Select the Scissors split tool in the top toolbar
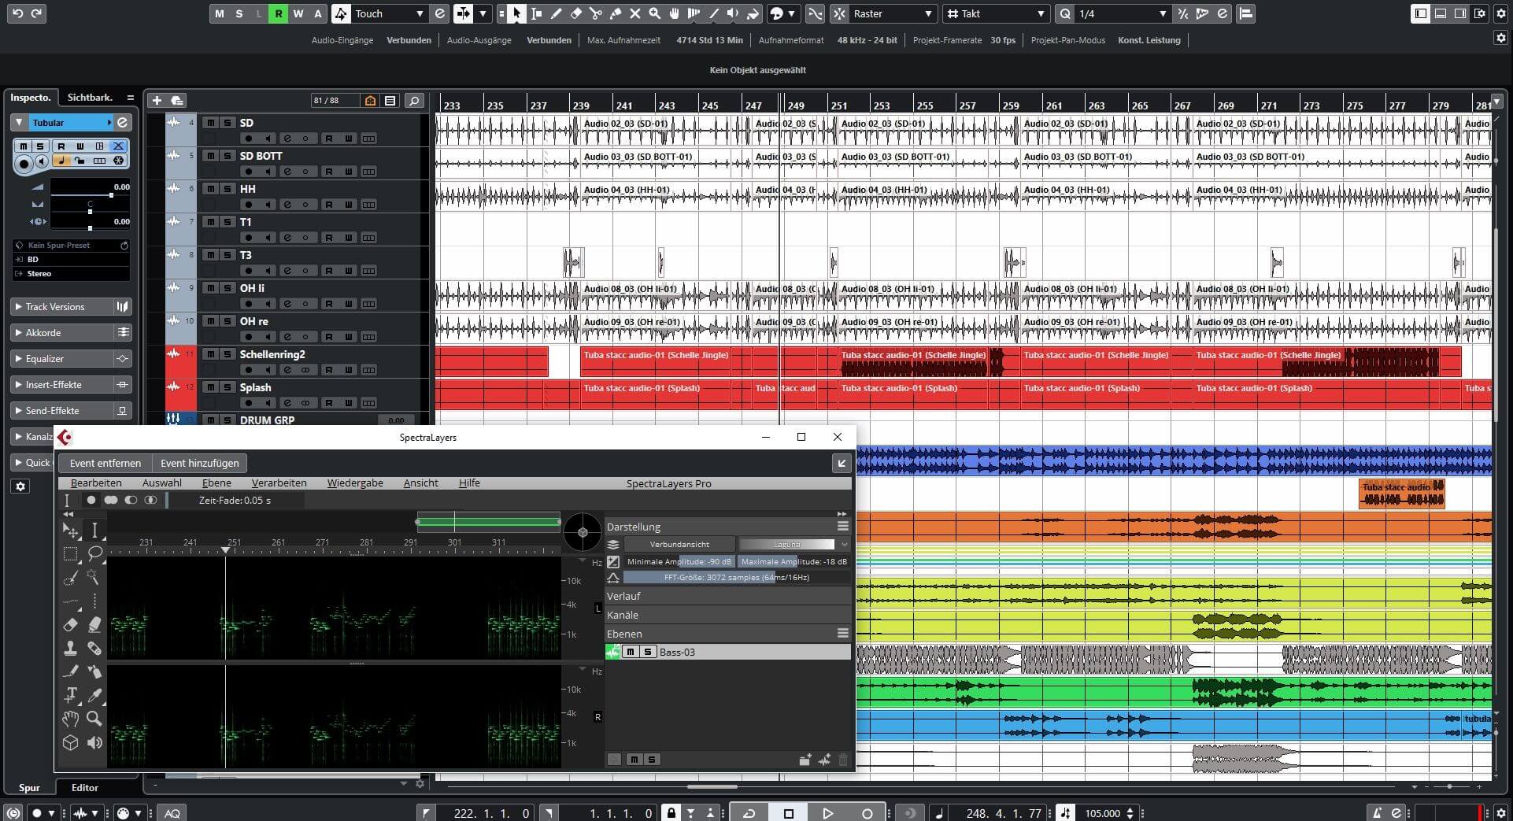The width and height of the screenshot is (1513, 821). tap(596, 13)
